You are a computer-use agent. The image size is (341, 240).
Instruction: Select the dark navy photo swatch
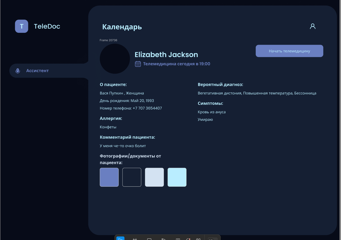pyautogui.click(x=132, y=177)
